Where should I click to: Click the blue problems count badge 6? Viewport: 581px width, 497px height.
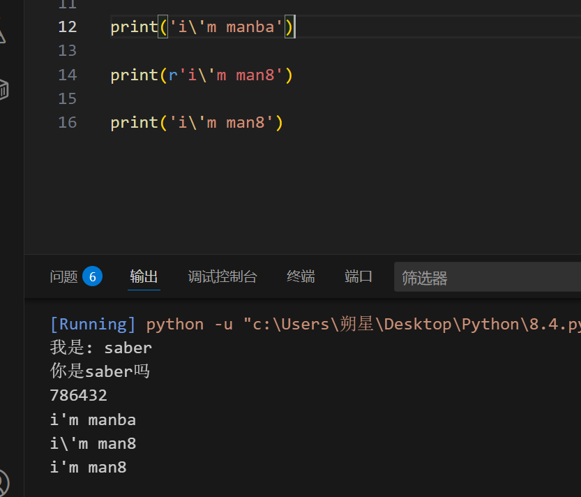click(x=92, y=276)
